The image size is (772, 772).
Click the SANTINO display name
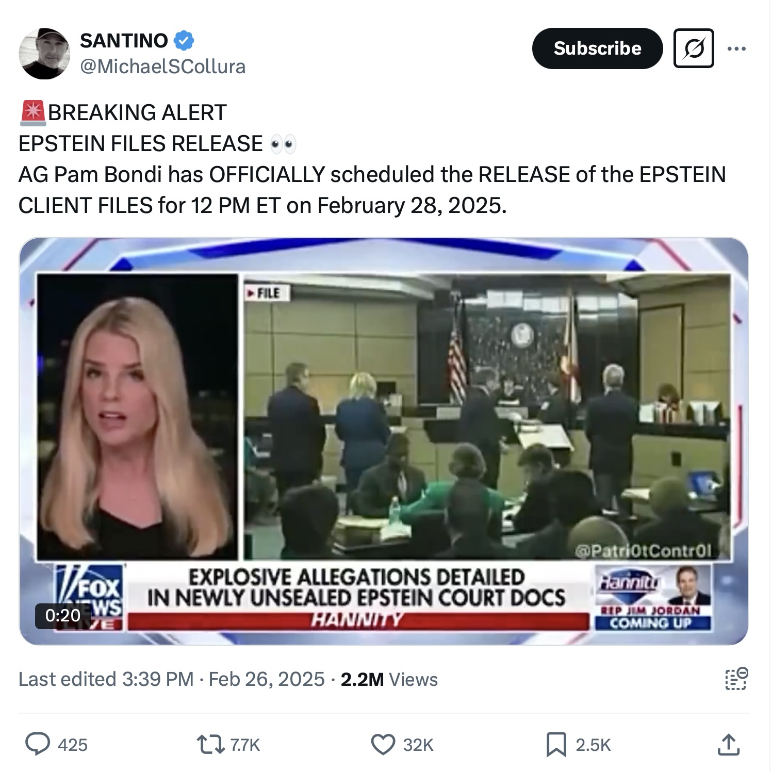pyautogui.click(x=124, y=40)
